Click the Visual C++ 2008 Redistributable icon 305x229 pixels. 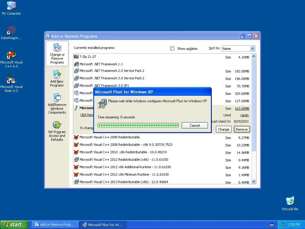(x=76, y=145)
